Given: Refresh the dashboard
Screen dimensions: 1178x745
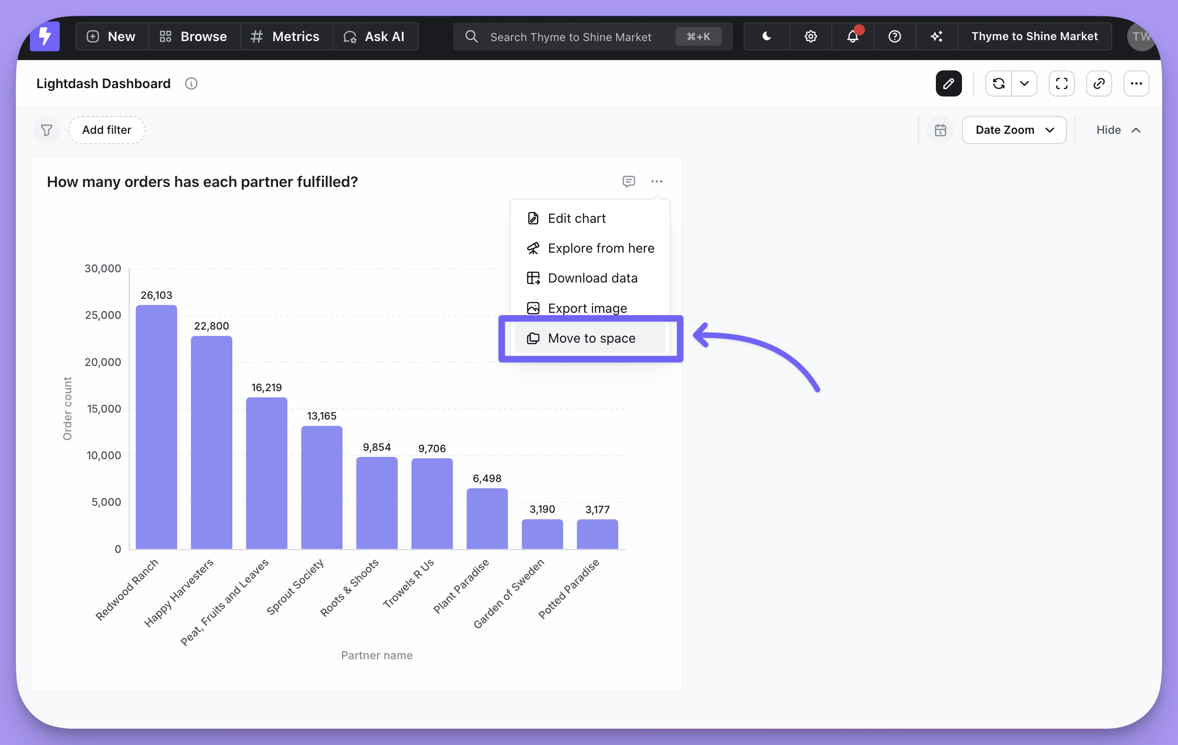Looking at the screenshot, I should [x=998, y=83].
